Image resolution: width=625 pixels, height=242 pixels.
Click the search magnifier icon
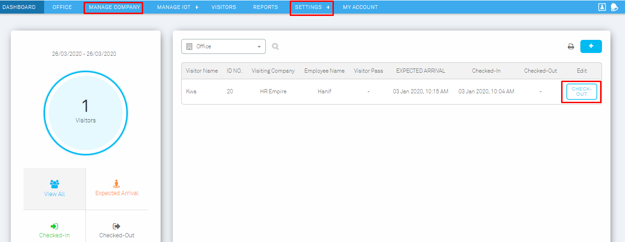pos(275,46)
